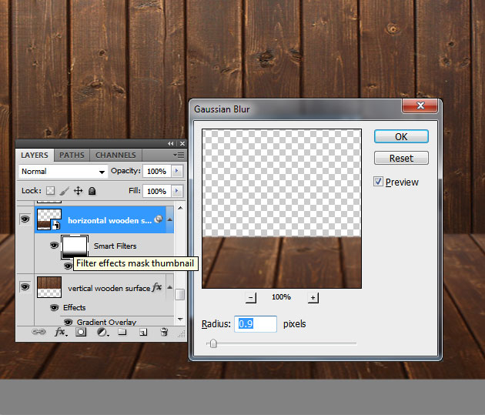Create a new group folder
485x415 pixels.
(x=122, y=332)
